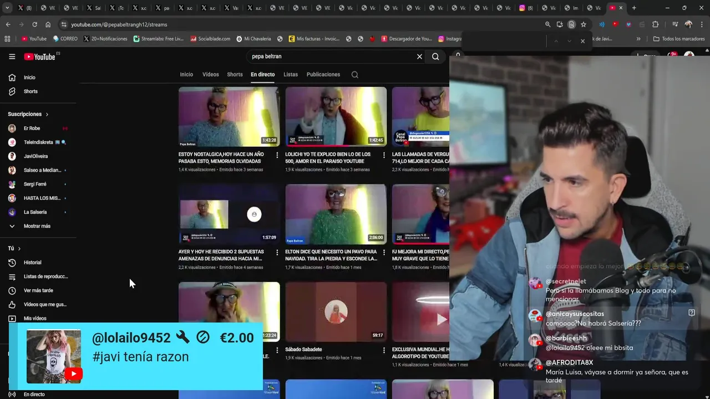Screen dimensions: 710x399
Task: Open the Chrome apps grid shortcut
Action: (x=7, y=39)
